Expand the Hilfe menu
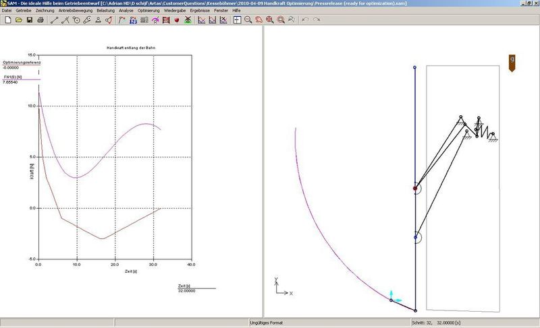 pos(236,11)
